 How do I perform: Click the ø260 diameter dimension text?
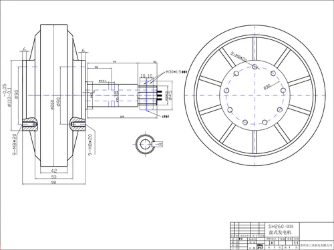(53, 105)
